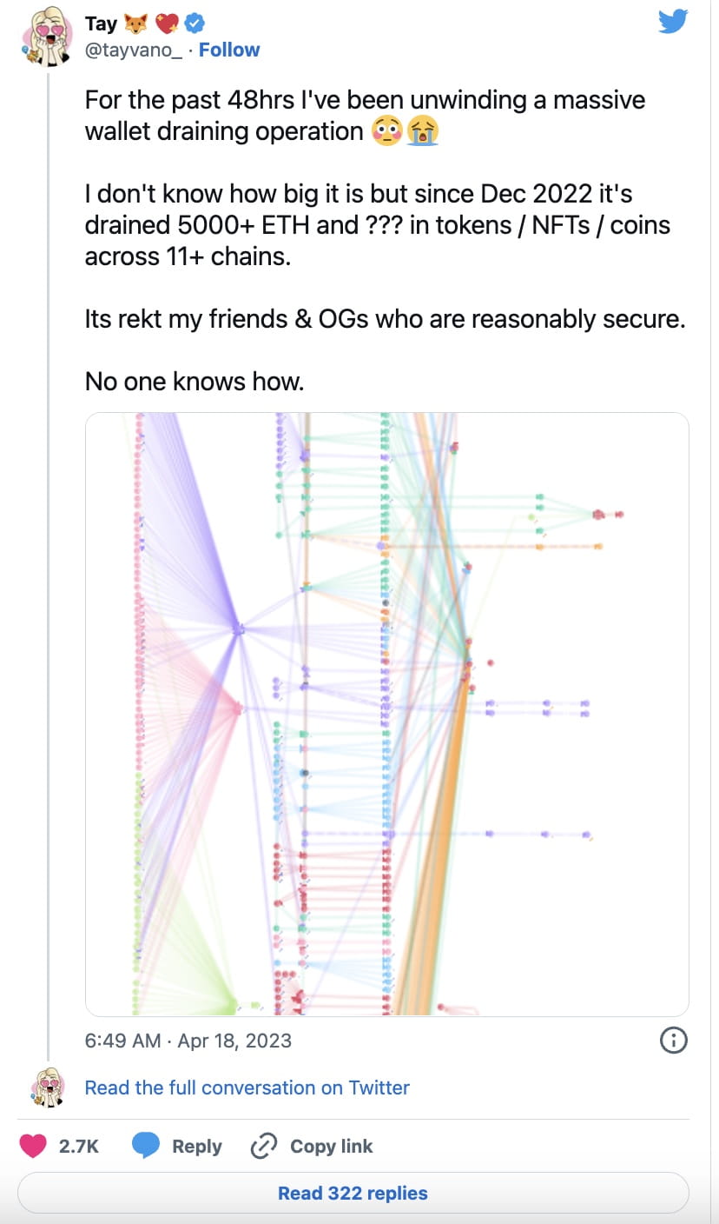Click the Tay display name
719x1224 pixels.
pyautogui.click(x=102, y=23)
